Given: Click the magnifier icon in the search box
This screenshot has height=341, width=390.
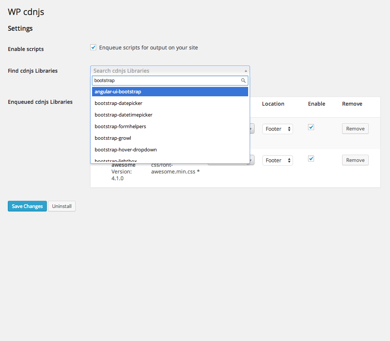Looking at the screenshot, I should tap(243, 81).
